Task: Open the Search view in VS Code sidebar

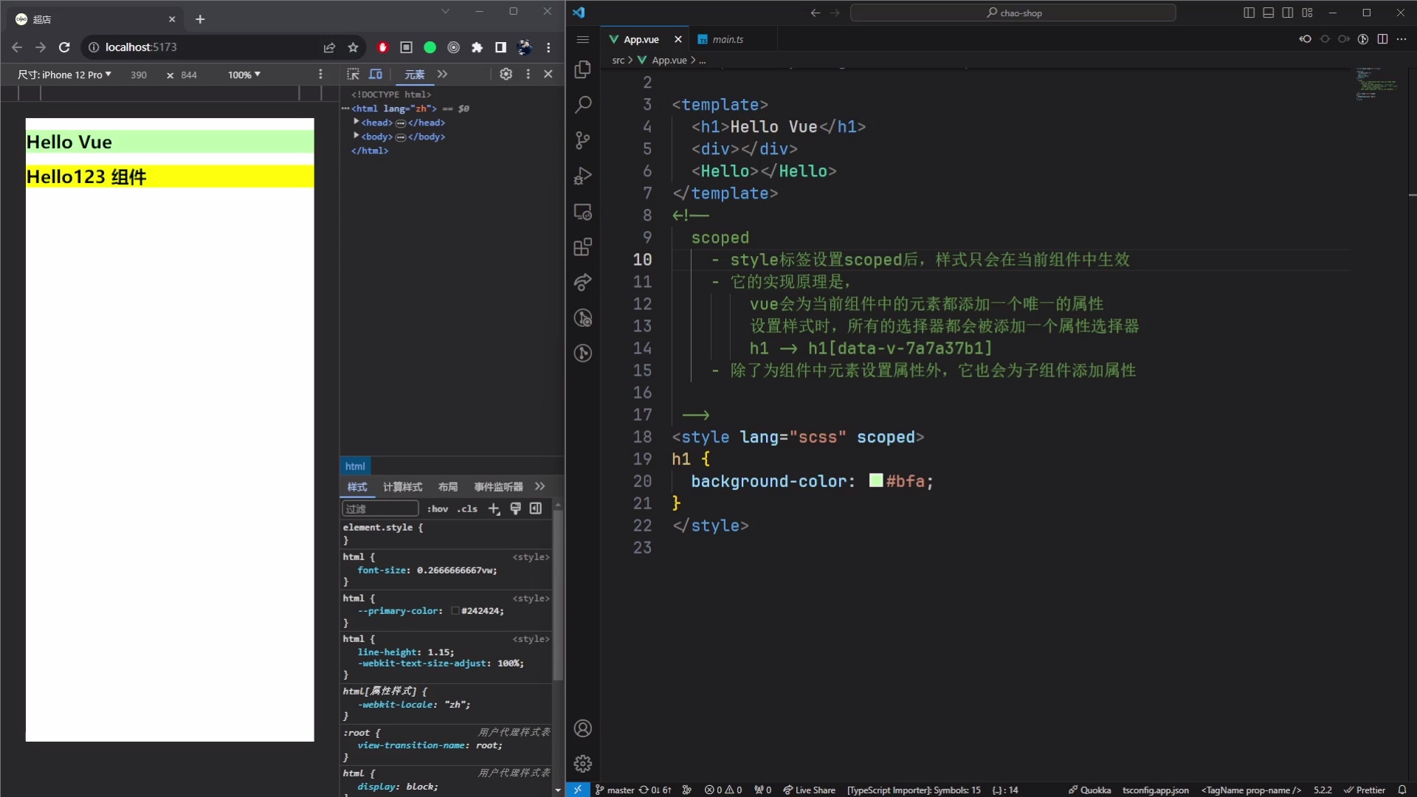Action: (583, 104)
